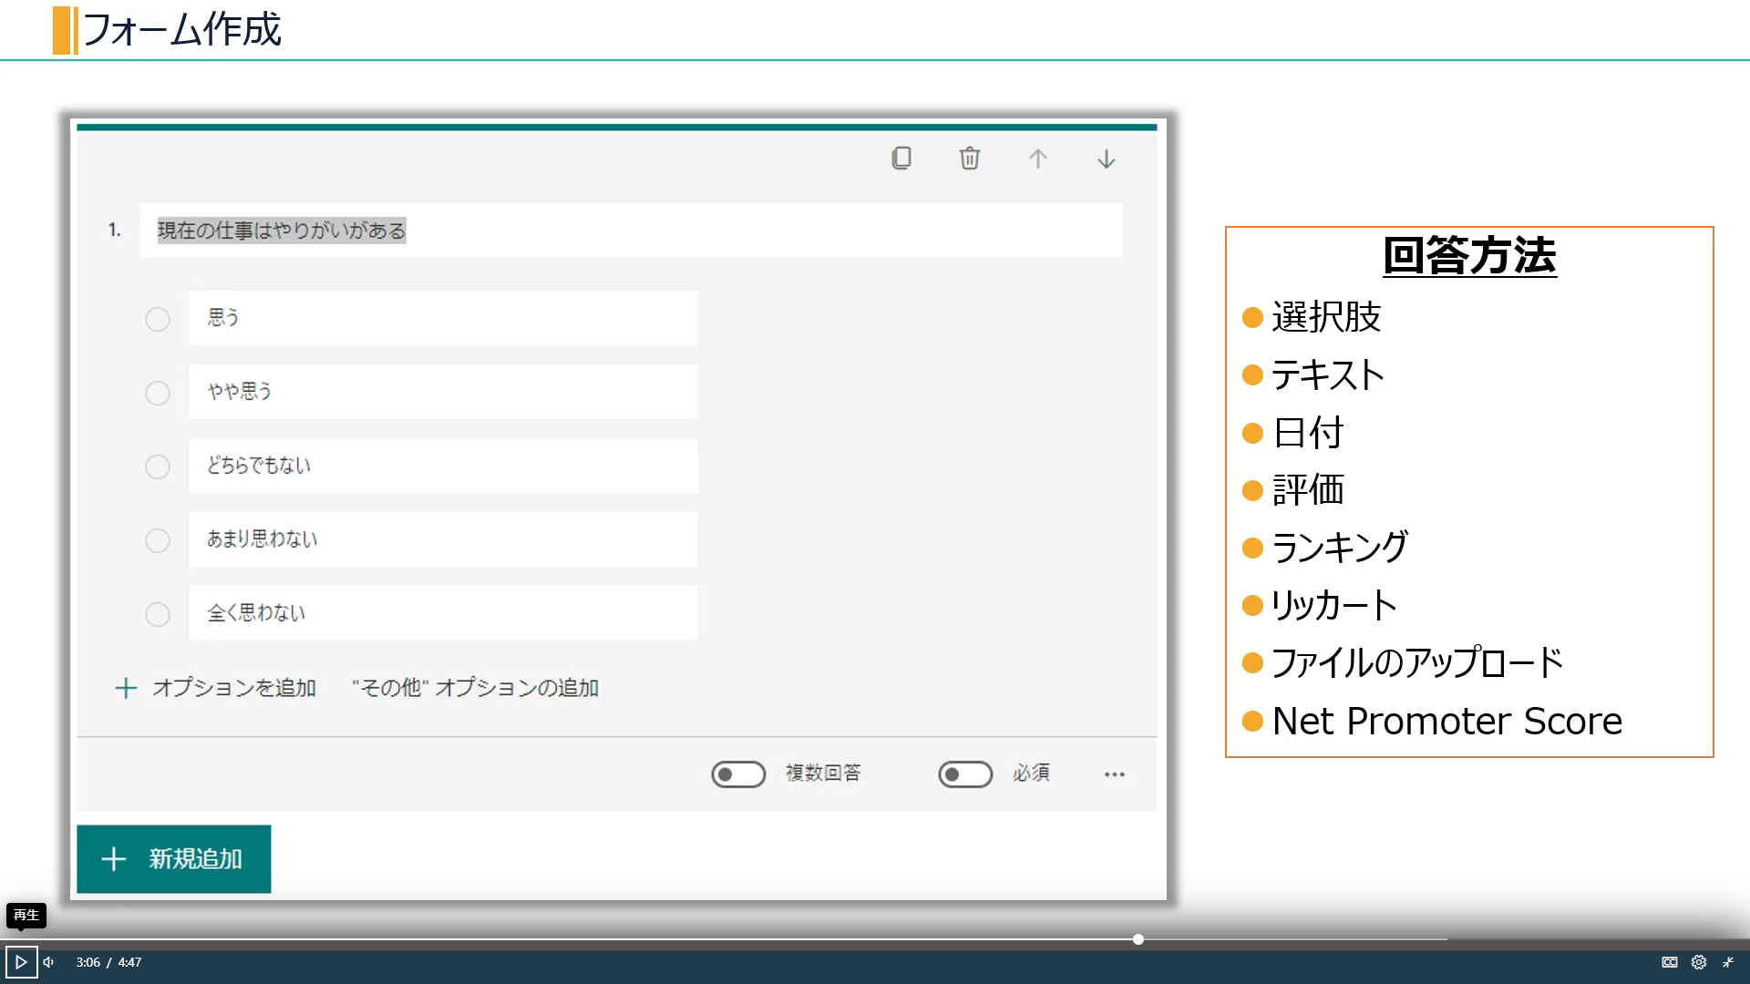Viewport: 1750px width, 984px height.
Task: Enable the 必須 toggle
Action: [x=964, y=774]
